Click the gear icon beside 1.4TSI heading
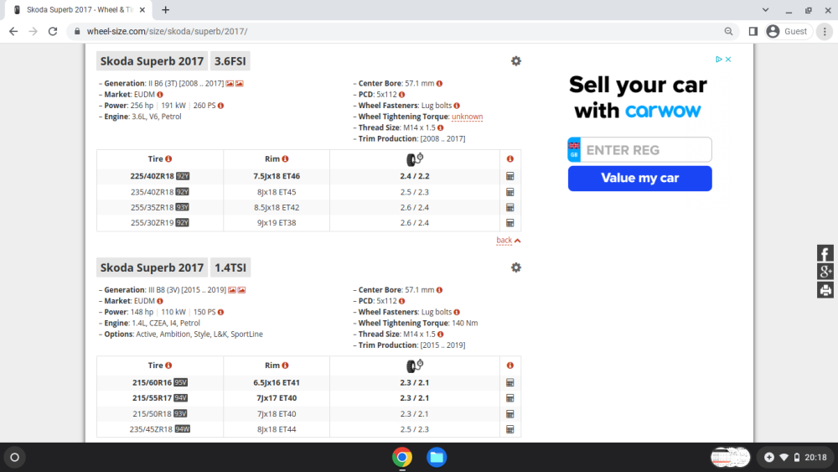This screenshot has width=838, height=472. tap(515, 267)
